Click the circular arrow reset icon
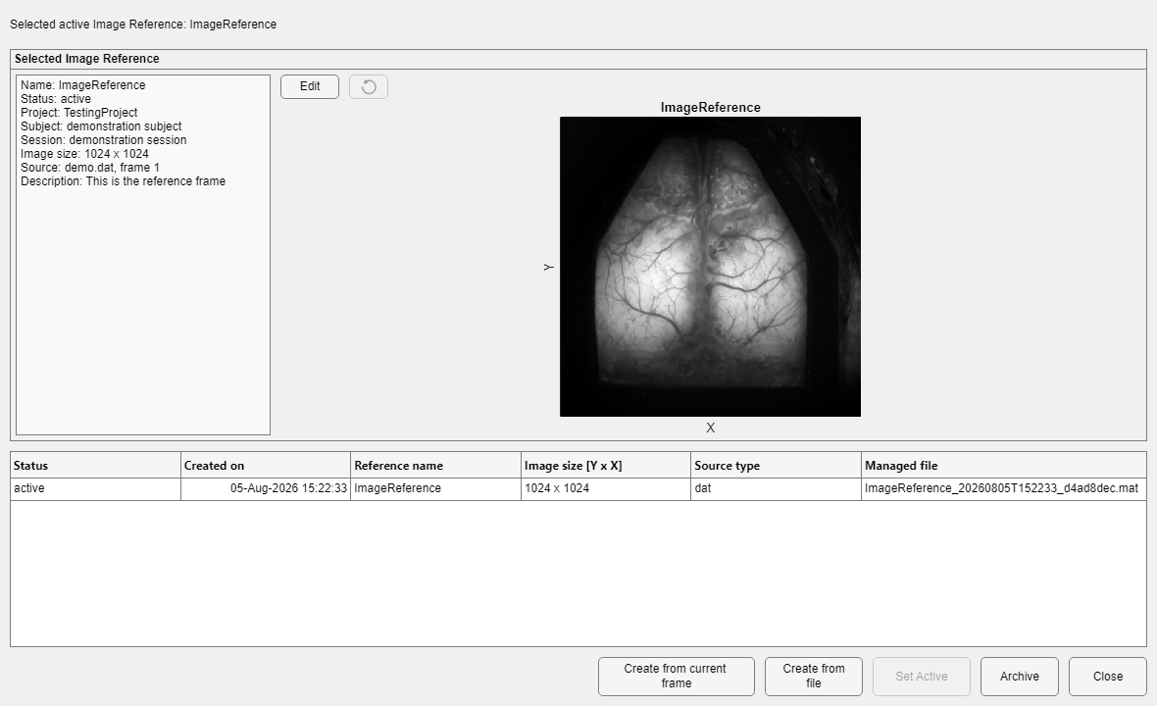 369,86
